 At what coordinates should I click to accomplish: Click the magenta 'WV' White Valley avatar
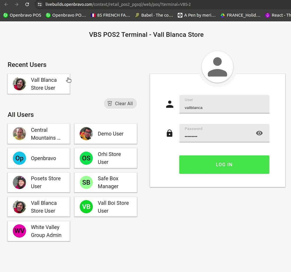[20, 231]
